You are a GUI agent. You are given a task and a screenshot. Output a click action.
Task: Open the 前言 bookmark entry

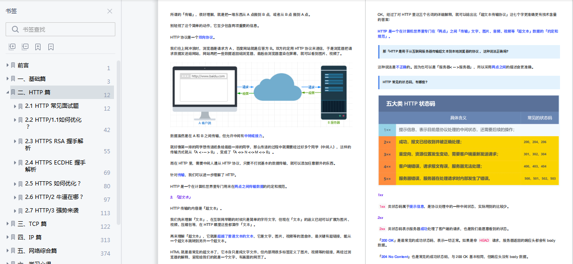(x=23, y=66)
